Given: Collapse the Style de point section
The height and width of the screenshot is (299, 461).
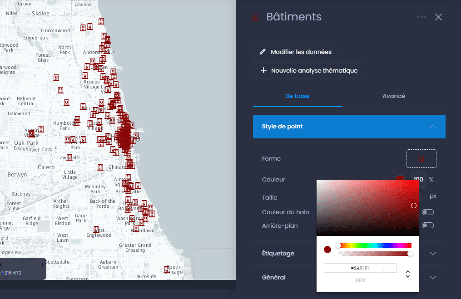Looking at the screenshot, I should tap(349, 127).
